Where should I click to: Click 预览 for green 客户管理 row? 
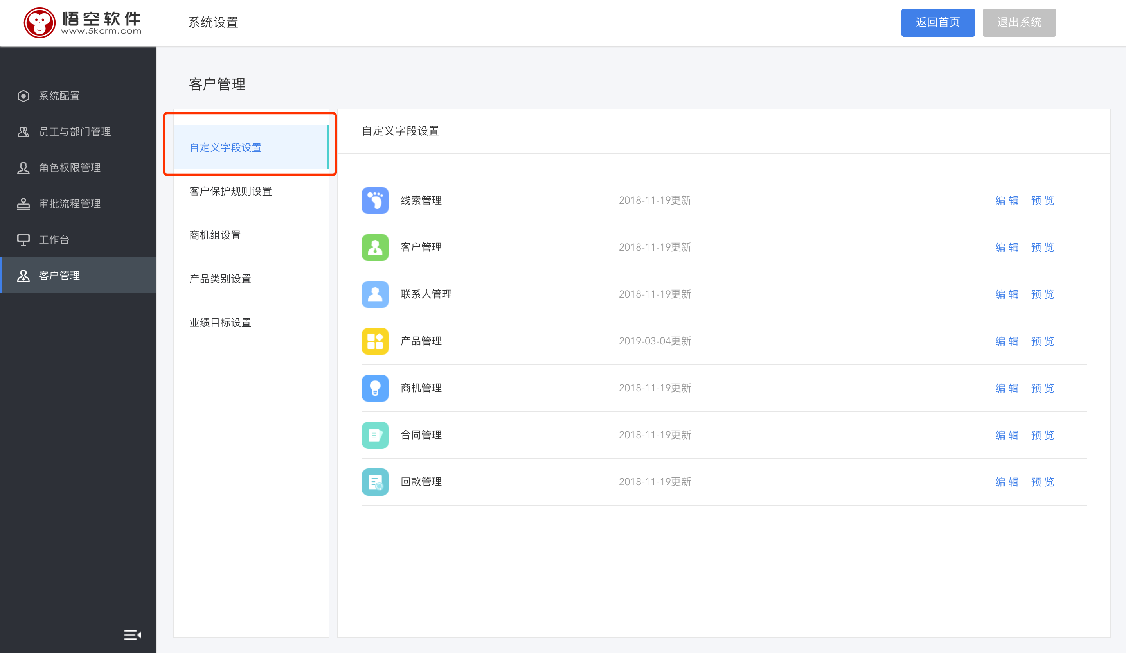[1043, 248]
